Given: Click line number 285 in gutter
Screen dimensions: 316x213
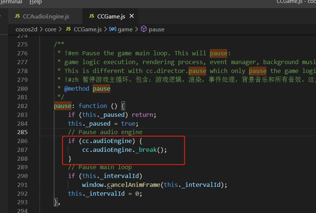Looking at the screenshot, I should (x=22, y=132).
